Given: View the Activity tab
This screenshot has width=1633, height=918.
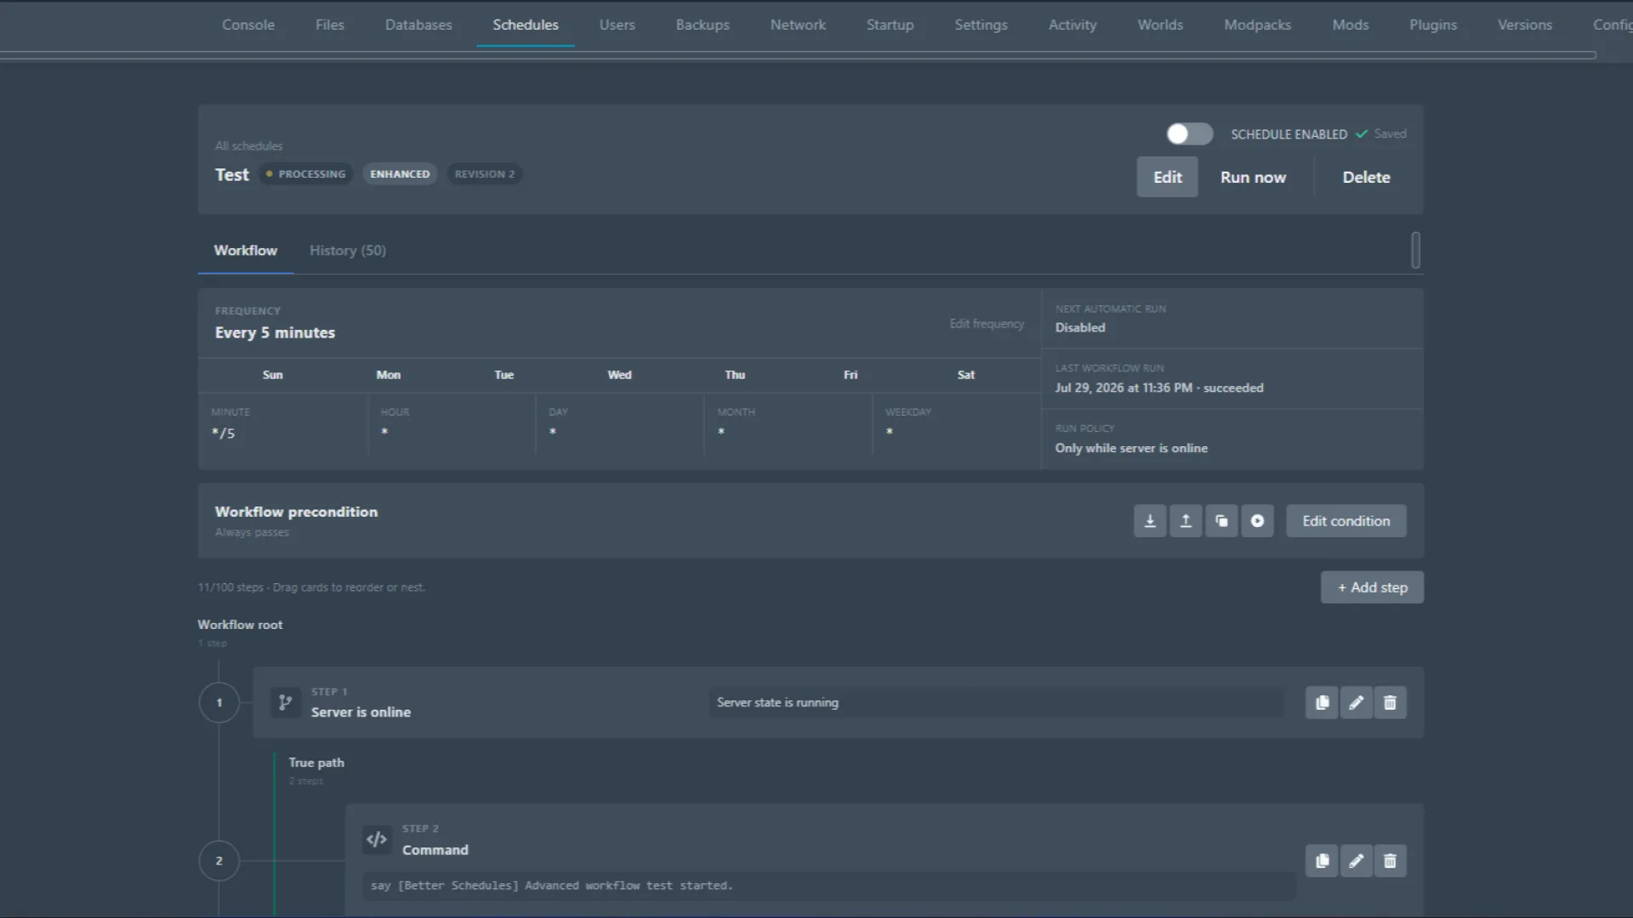Looking at the screenshot, I should [x=1073, y=25].
